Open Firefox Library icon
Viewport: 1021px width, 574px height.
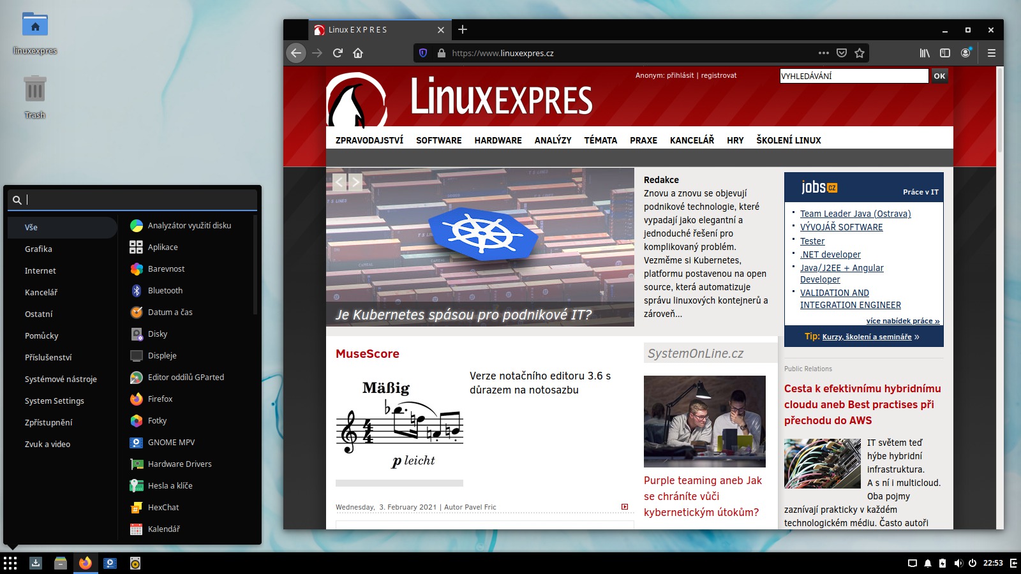coord(925,53)
